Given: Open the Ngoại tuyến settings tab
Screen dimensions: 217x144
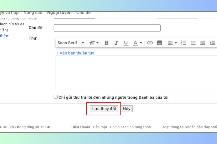Looking at the screenshot, I should tap(59, 13).
